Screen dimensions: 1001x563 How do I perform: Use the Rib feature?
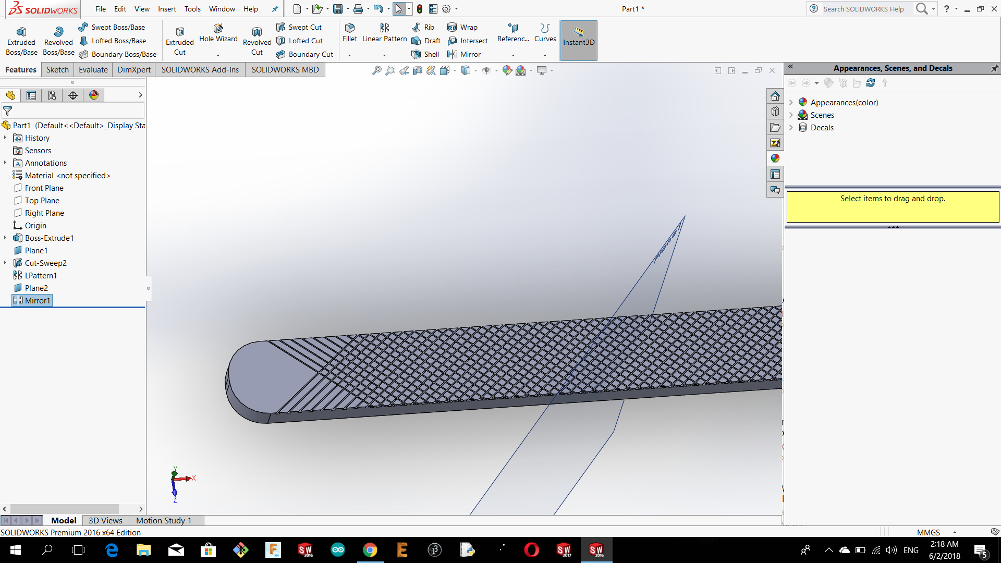click(423, 27)
